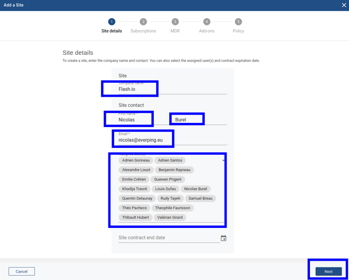The image size is (349, 280).
Task: Select the Quentin Delaunay user chip
Action: pos(137,198)
